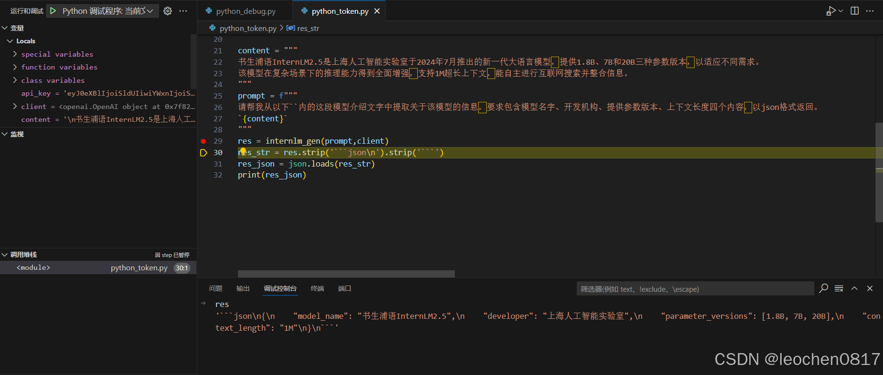The width and height of the screenshot is (883, 375).
Task: Clear the debug console with list icon
Action: (839, 288)
